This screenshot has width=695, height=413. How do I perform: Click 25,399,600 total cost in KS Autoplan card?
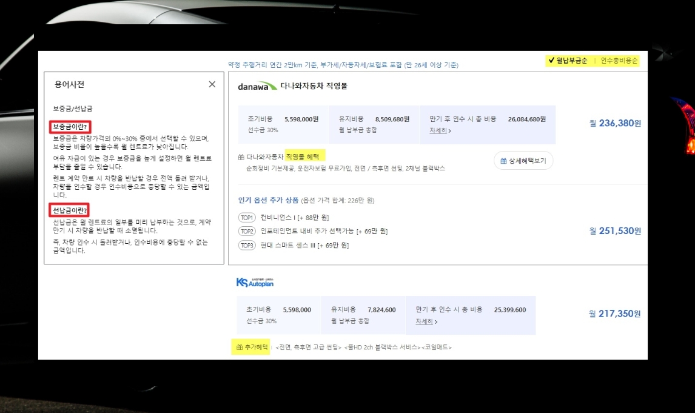[x=510, y=310]
